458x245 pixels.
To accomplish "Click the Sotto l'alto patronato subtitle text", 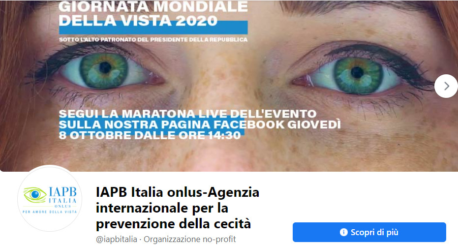I will point(153,39).
